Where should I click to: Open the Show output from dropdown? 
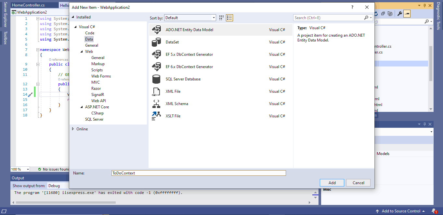[x=58, y=186]
